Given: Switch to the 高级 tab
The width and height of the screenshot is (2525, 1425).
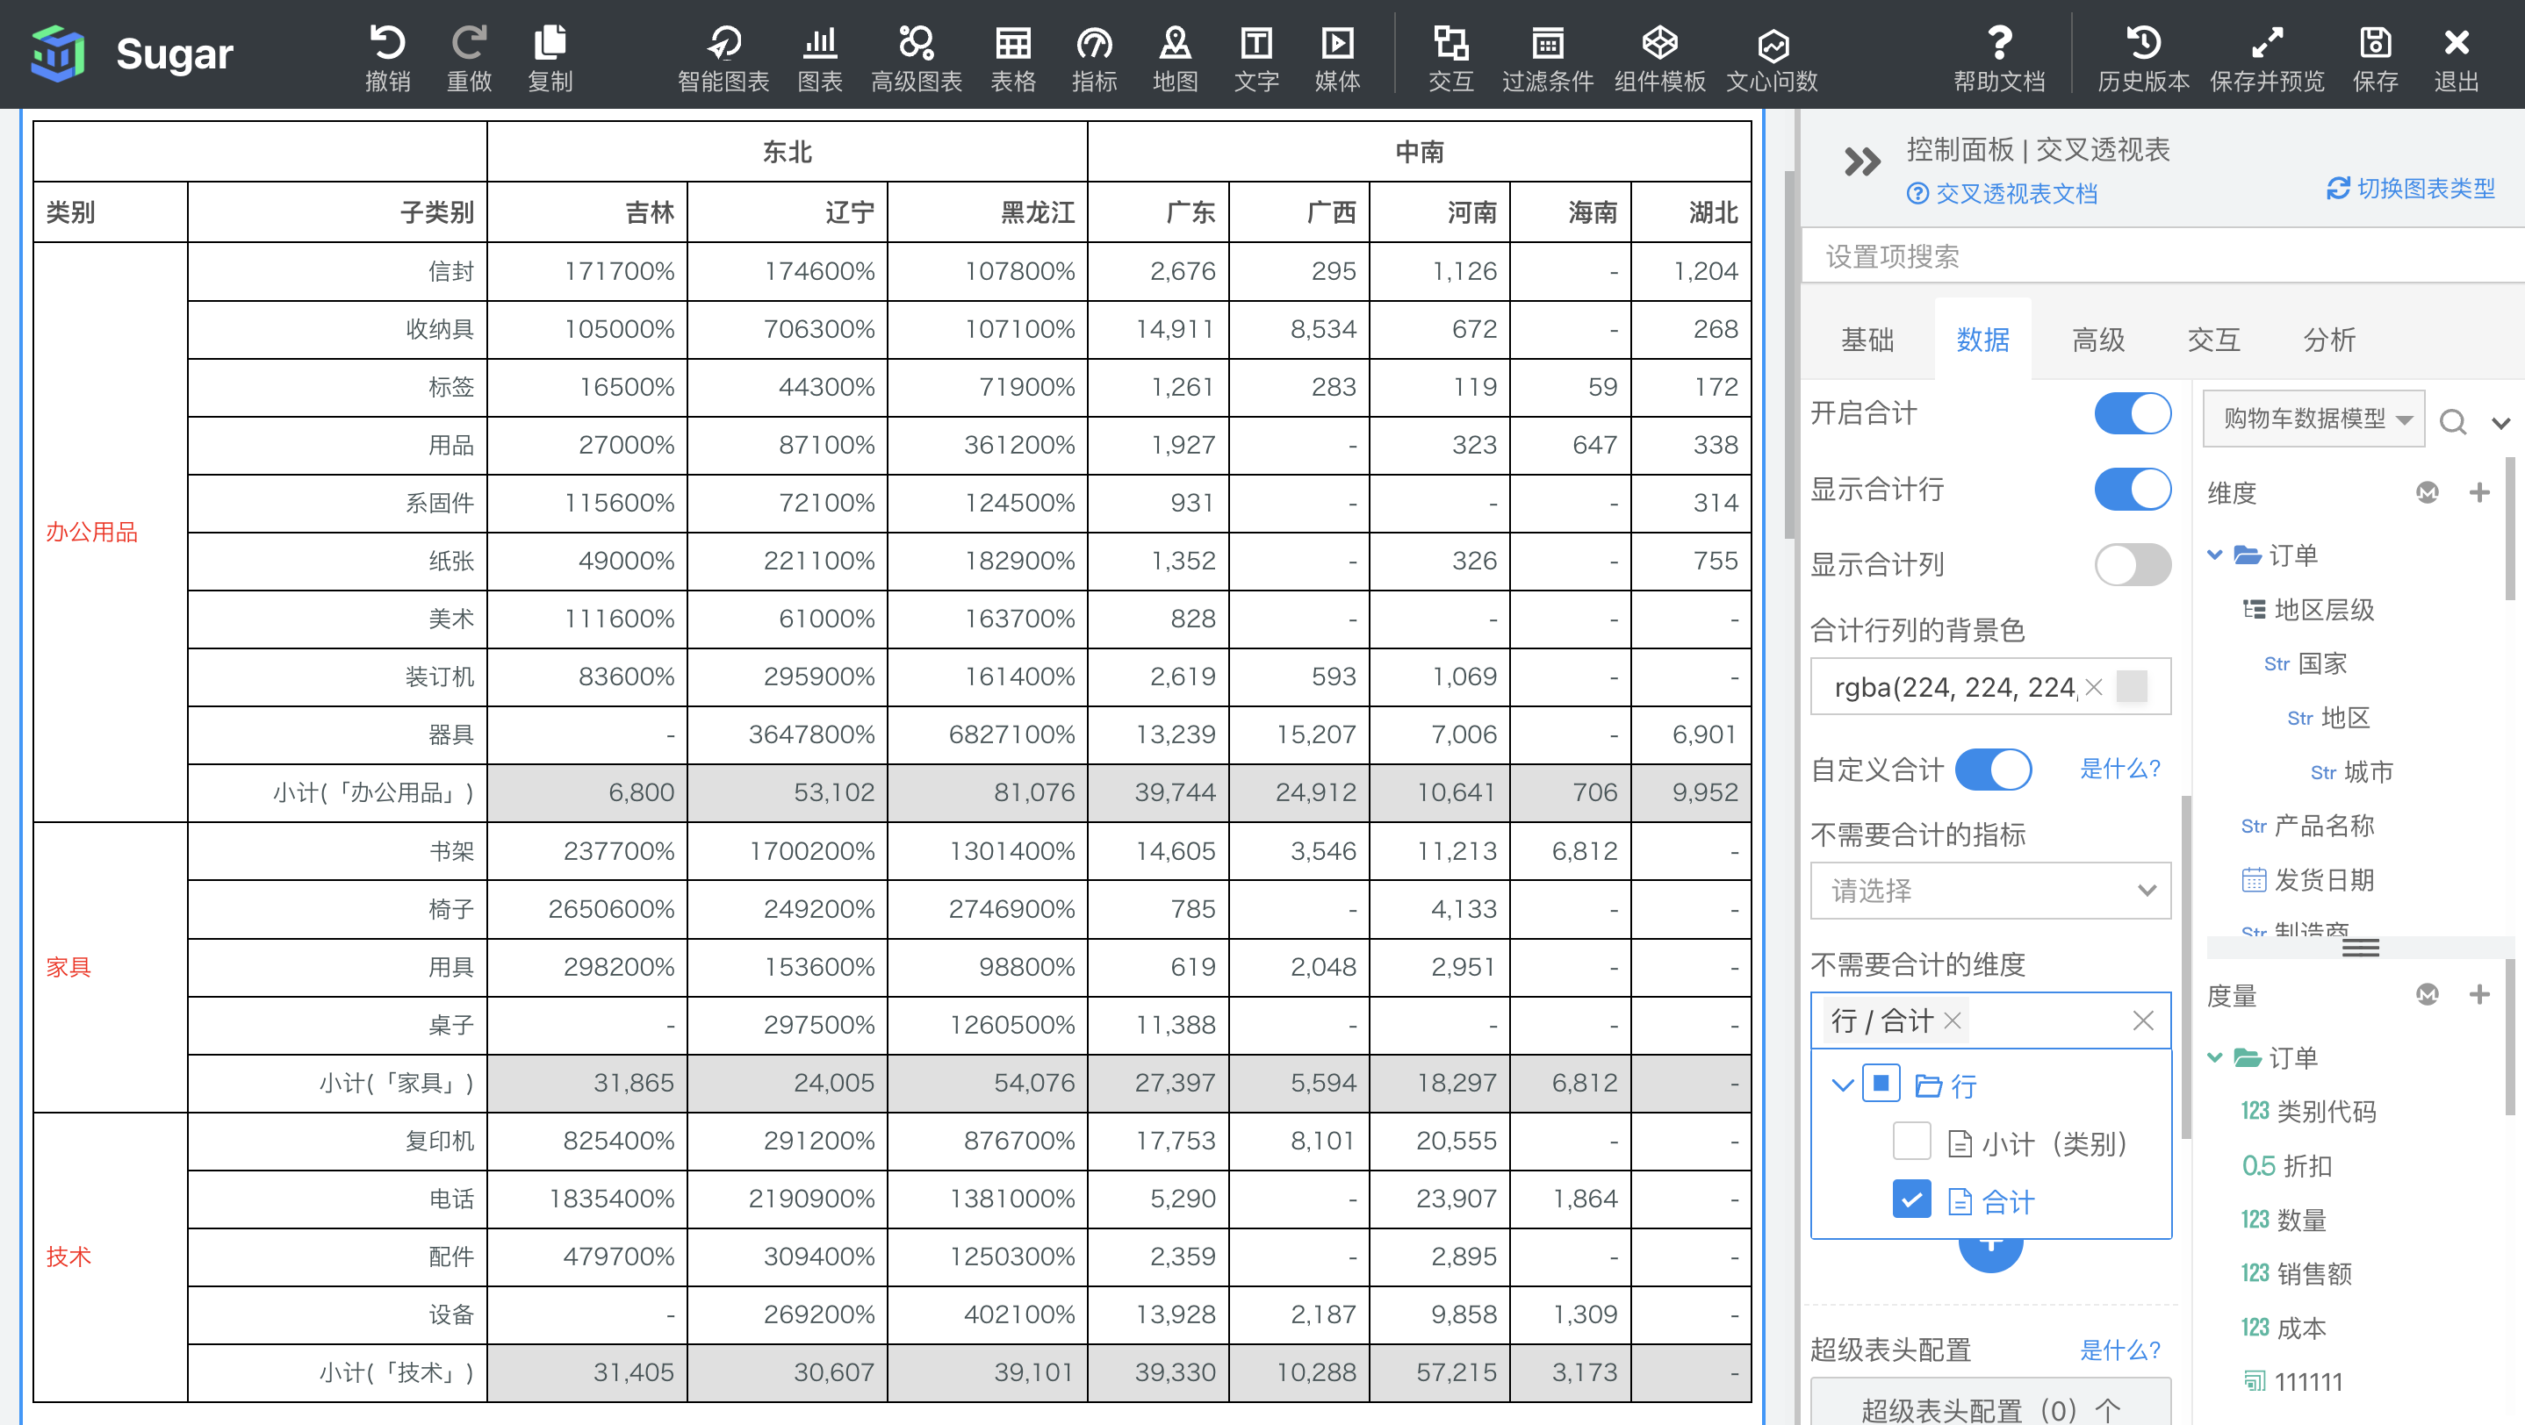Looking at the screenshot, I should coord(2097,340).
